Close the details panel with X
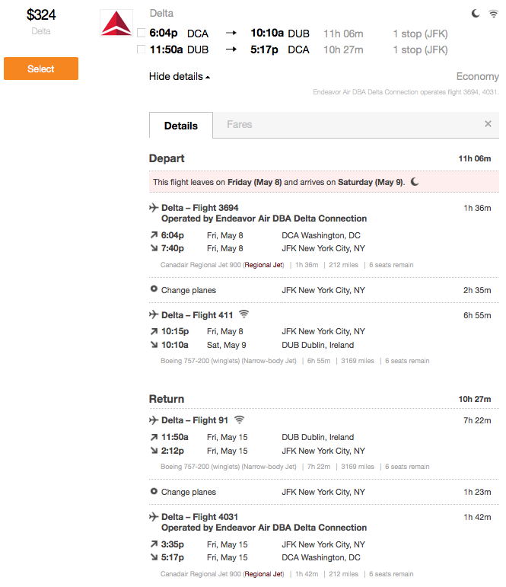Viewport: 506px width, 587px height. coord(488,124)
